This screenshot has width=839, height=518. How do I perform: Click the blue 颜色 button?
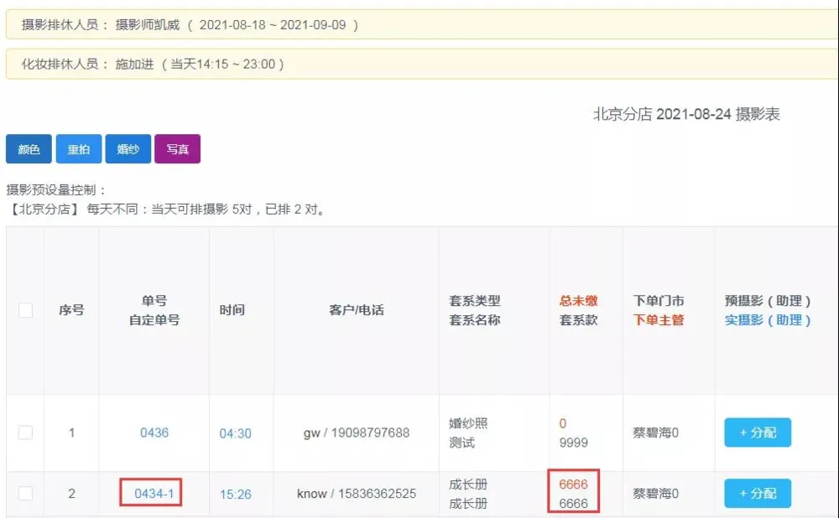(29, 149)
